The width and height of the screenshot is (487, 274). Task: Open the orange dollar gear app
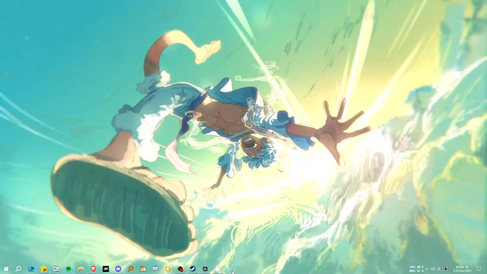point(168,269)
